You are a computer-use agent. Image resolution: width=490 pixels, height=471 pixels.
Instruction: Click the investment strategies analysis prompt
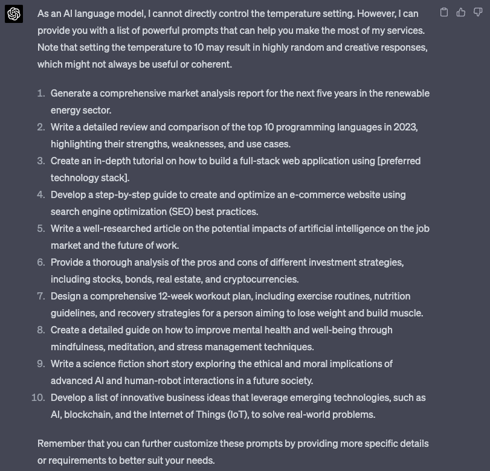(x=227, y=271)
